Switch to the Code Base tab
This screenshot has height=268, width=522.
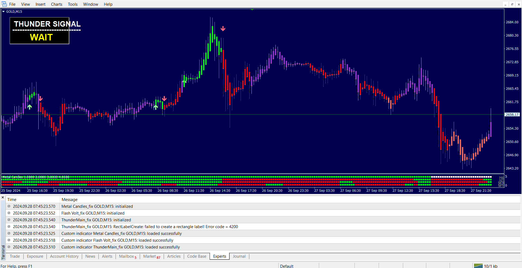(197, 256)
